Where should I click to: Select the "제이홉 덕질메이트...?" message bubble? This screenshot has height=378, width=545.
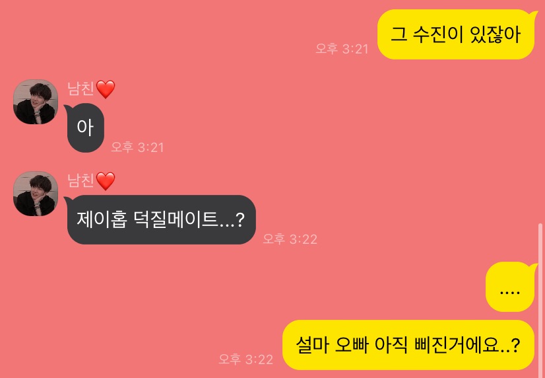(160, 219)
